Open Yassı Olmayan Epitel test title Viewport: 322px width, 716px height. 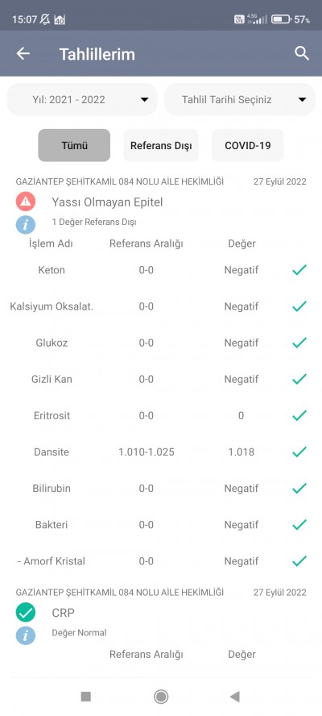click(x=107, y=202)
